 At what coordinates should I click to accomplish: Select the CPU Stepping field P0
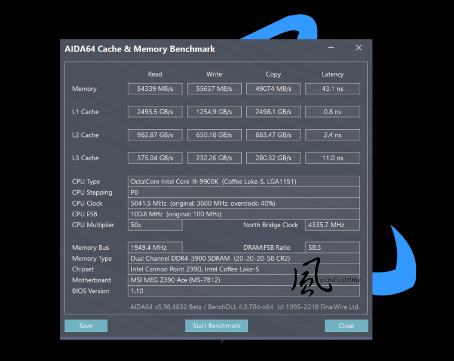coord(244,192)
